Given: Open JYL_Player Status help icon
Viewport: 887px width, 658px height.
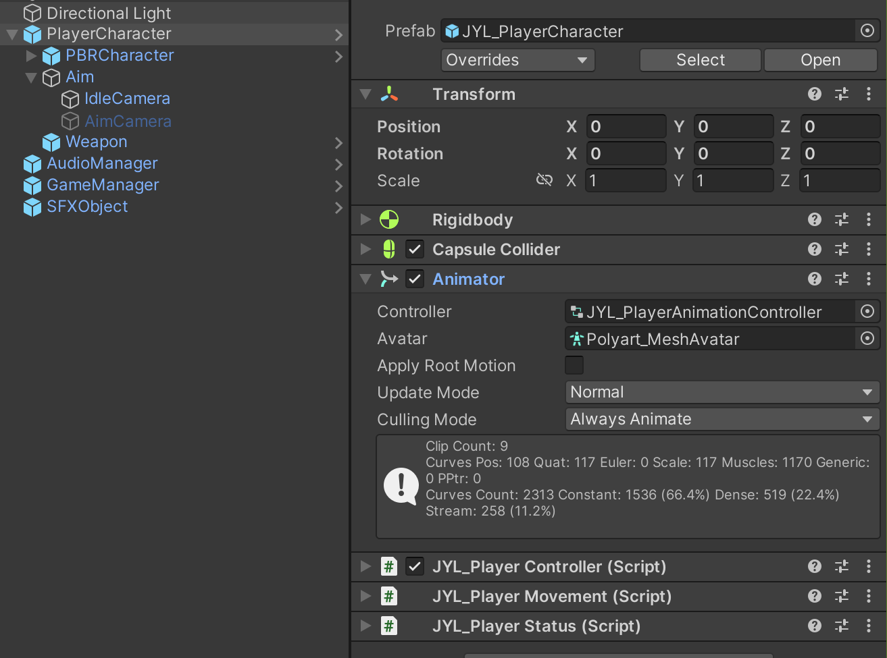Looking at the screenshot, I should point(815,626).
